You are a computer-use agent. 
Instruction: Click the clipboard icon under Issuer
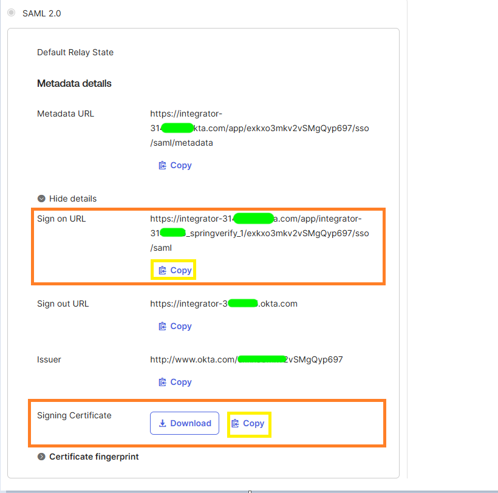pyautogui.click(x=162, y=382)
